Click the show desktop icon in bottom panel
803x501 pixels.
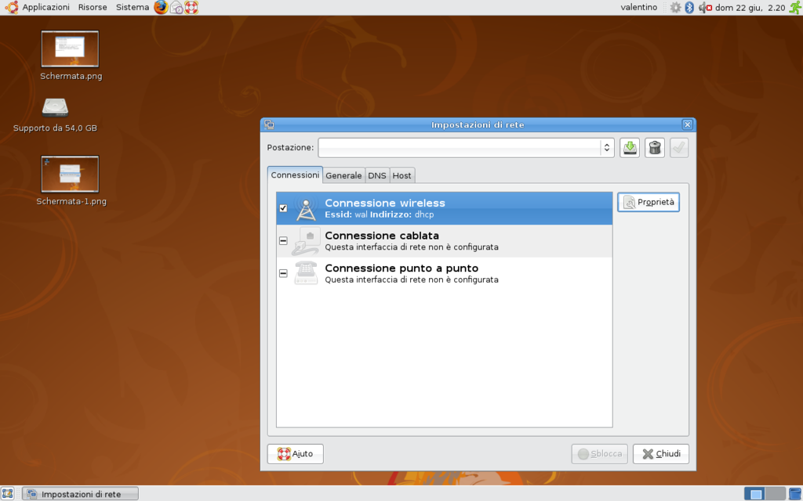click(8, 493)
